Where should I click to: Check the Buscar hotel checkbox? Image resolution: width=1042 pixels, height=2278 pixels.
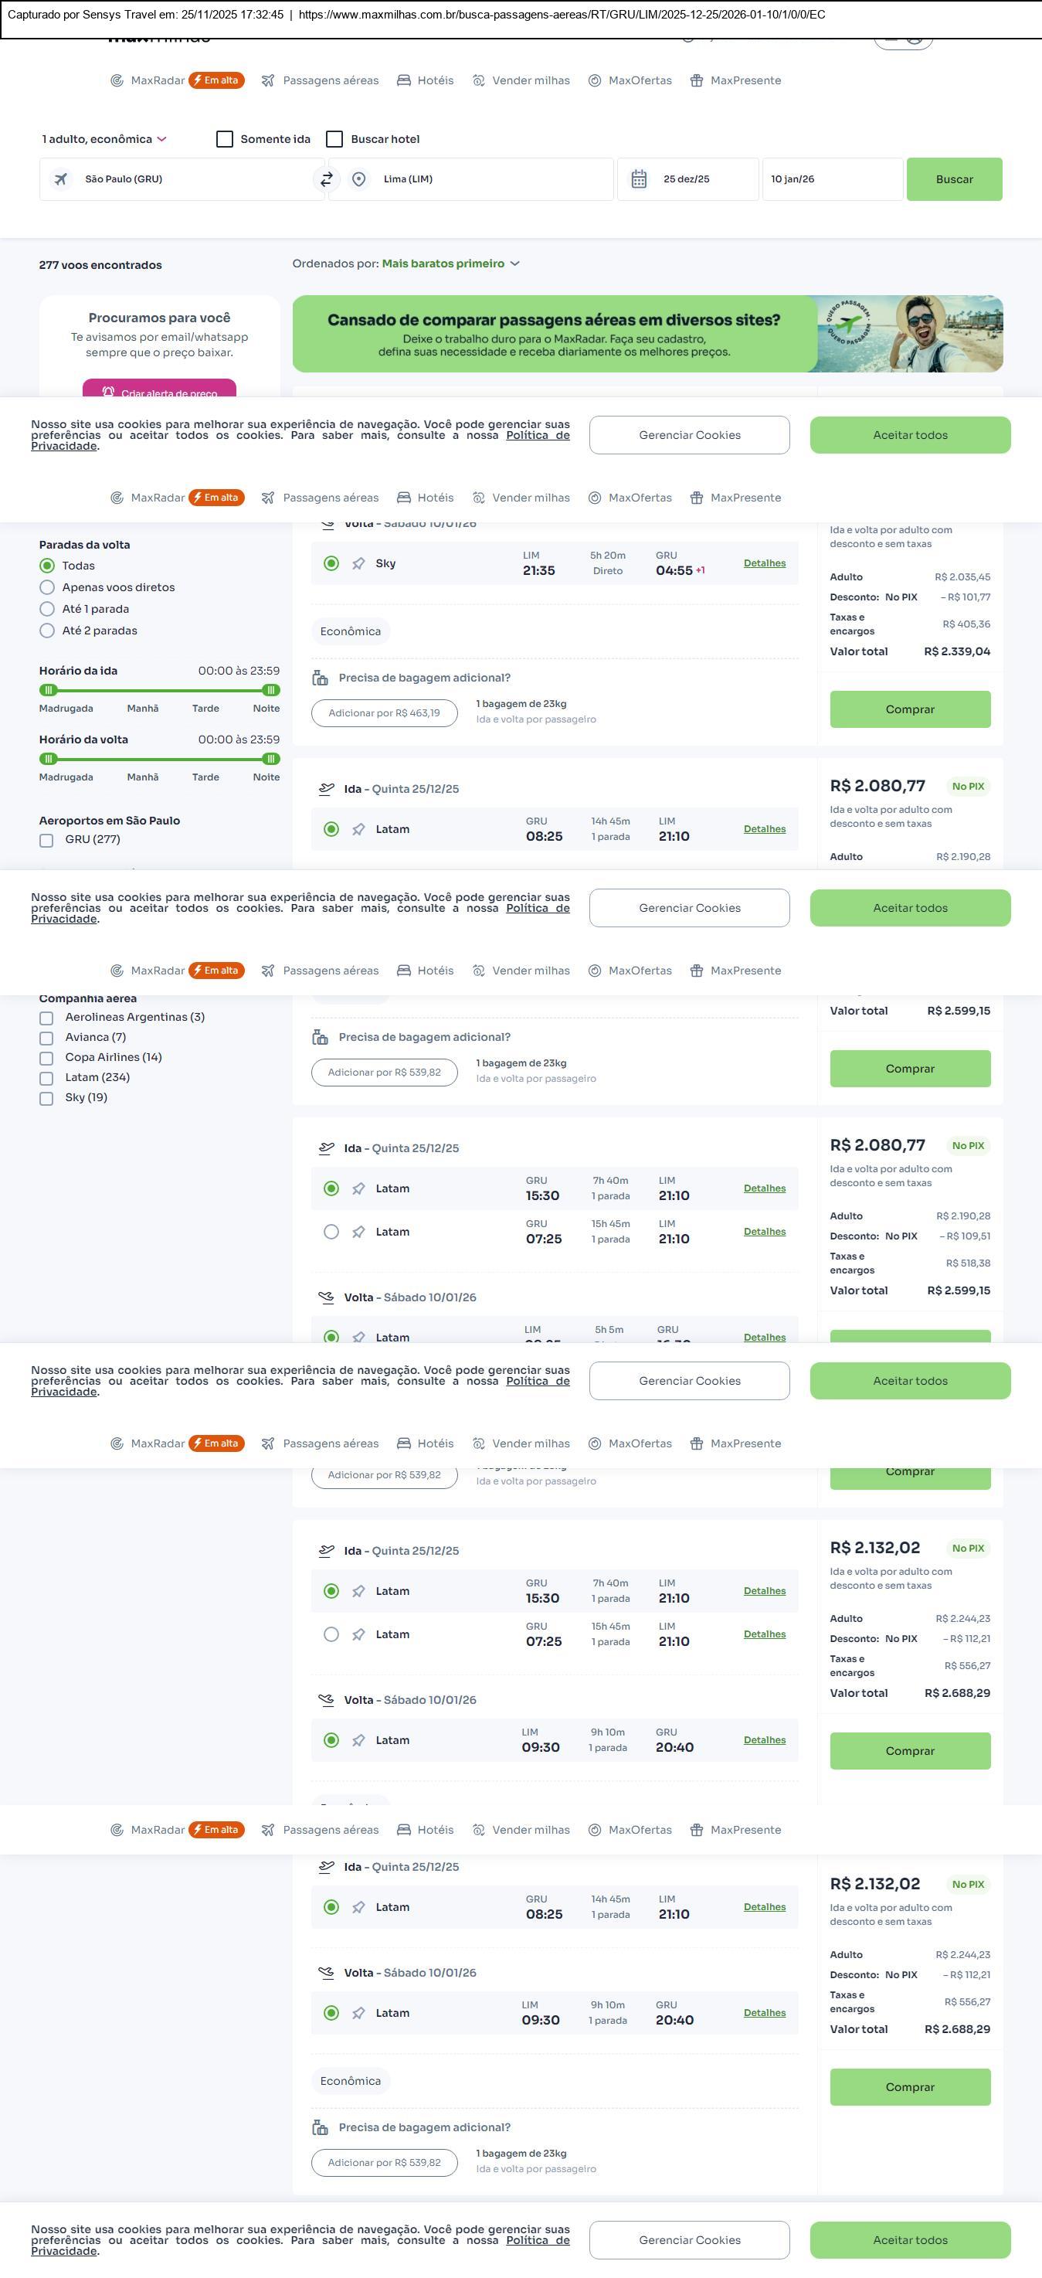click(335, 140)
